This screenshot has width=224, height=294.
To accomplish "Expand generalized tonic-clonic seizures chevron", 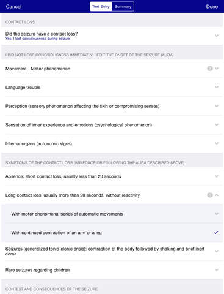I will coord(217,251).
